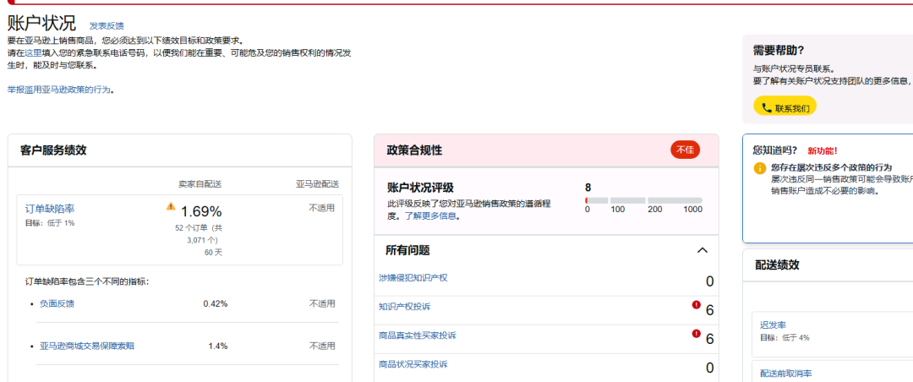This screenshot has width=913, height=382.
Task: Click the 目标：低于 1% text
Action: tap(50, 223)
